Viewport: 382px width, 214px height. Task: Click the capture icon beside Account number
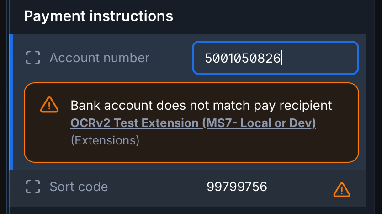coord(32,58)
